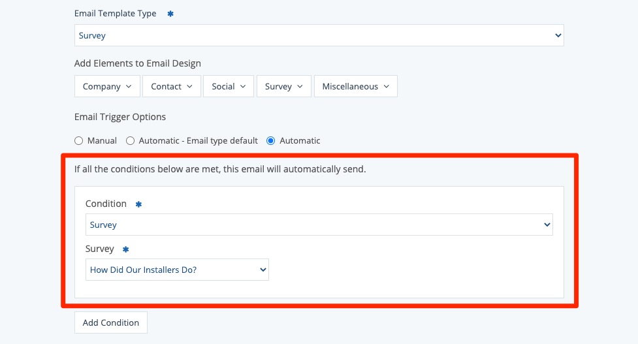
Task: Click the Add Condition button
Action: pyautogui.click(x=111, y=322)
